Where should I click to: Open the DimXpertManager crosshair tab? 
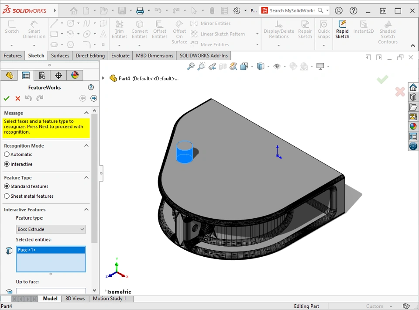(x=58, y=76)
